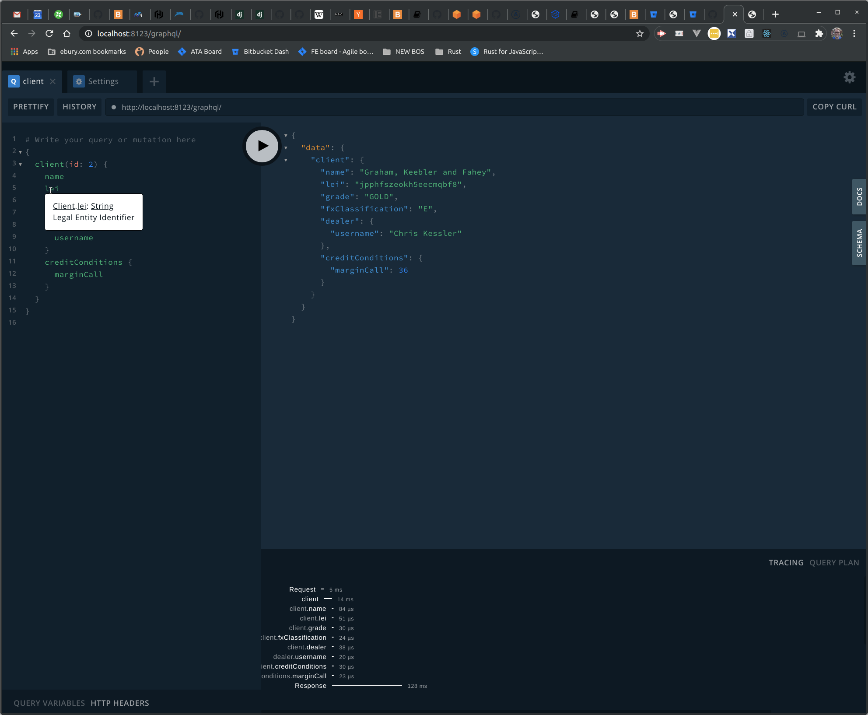
Task: Open the ATA Board bookmark
Action: point(200,52)
